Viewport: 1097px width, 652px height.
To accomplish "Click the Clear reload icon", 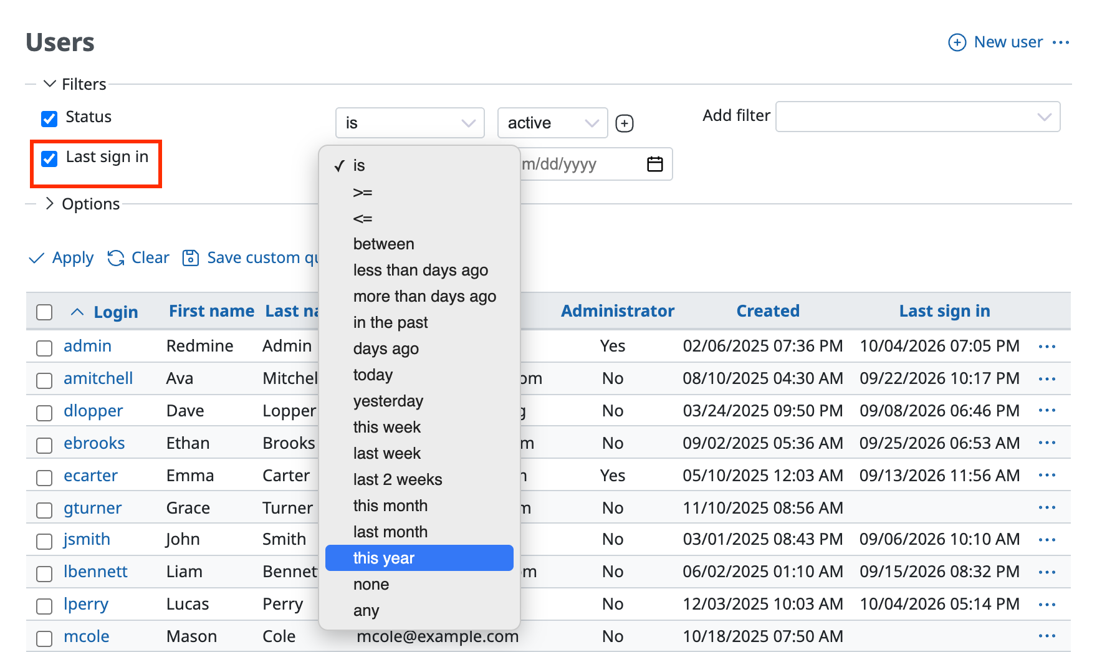I will tap(116, 258).
